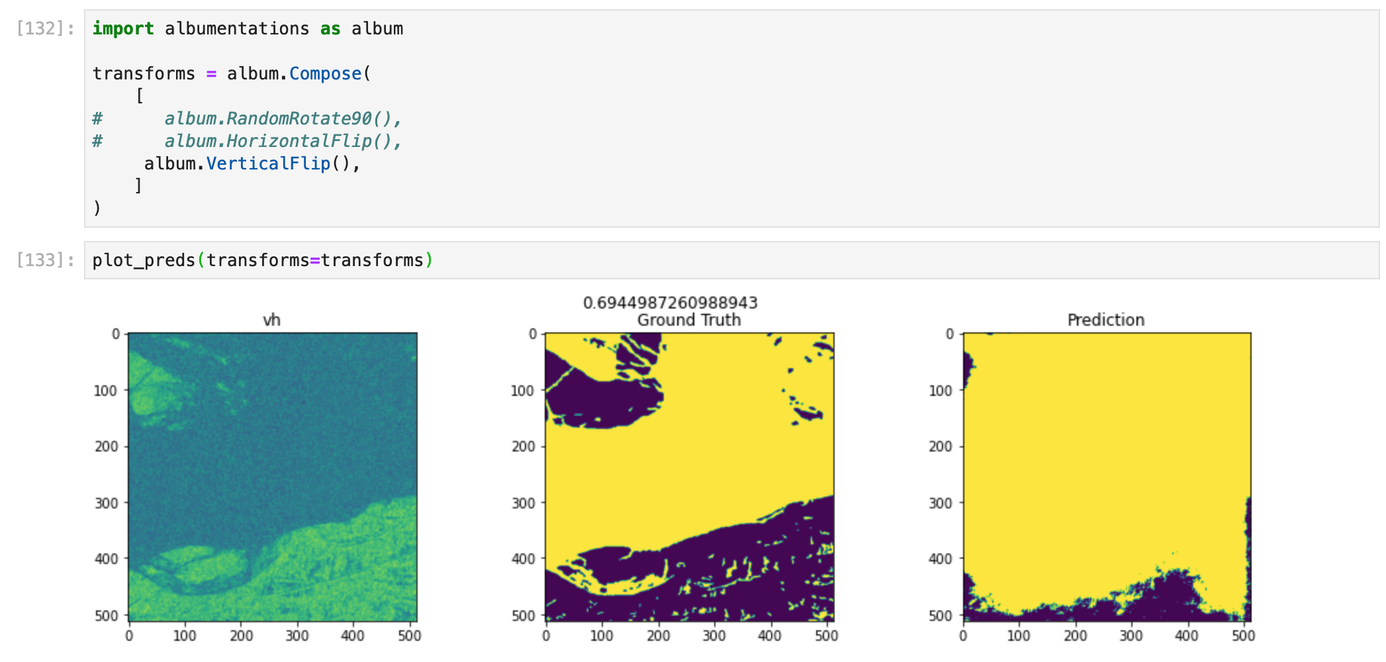Click the 'import albumentations as album' line
The image size is (1386, 662).
248,28
